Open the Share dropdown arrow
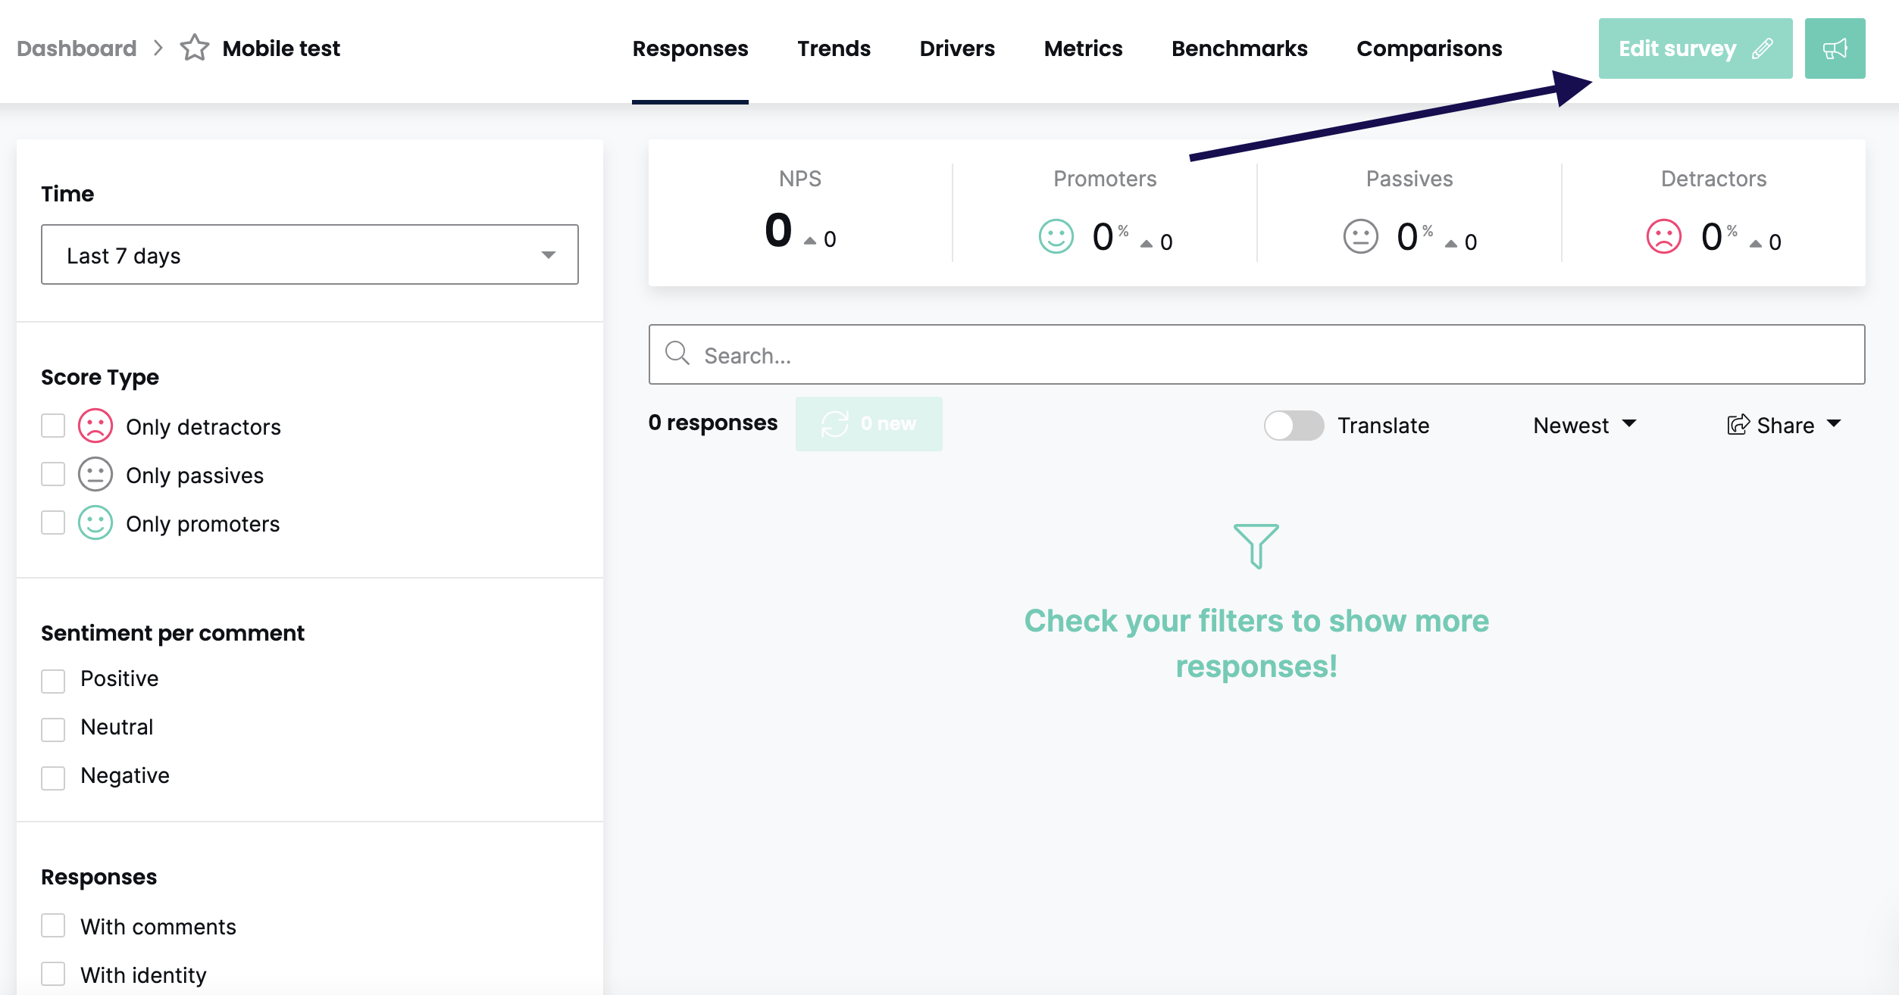The image size is (1899, 995). (x=1834, y=424)
